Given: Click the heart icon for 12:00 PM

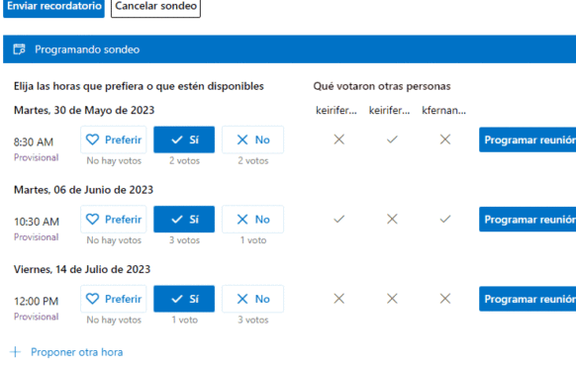Looking at the screenshot, I should tap(92, 299).
